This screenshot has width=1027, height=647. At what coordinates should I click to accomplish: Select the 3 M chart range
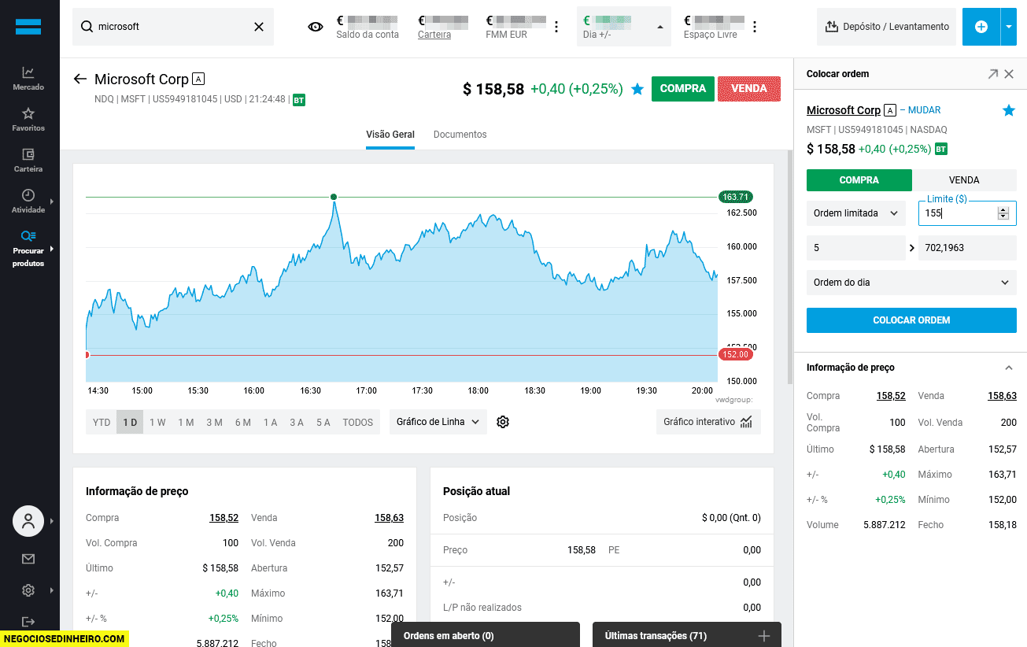click(214, 423)
